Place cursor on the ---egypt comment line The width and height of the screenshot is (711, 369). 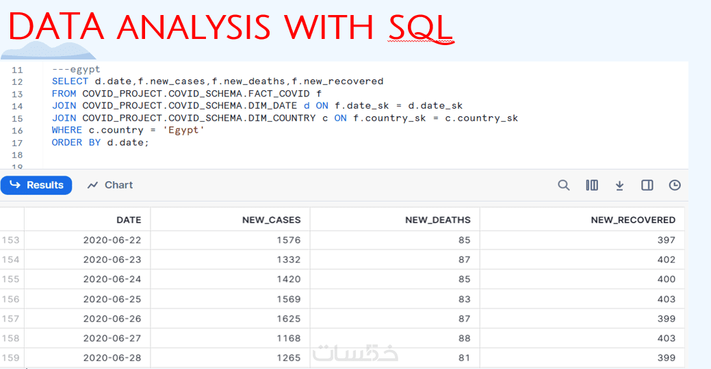[x=76, y=69]
